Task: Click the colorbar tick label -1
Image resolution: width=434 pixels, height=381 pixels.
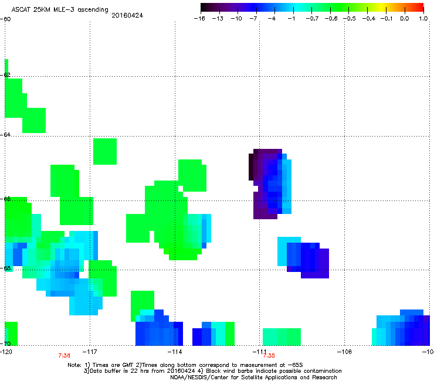Action: [x=291, y=19]
